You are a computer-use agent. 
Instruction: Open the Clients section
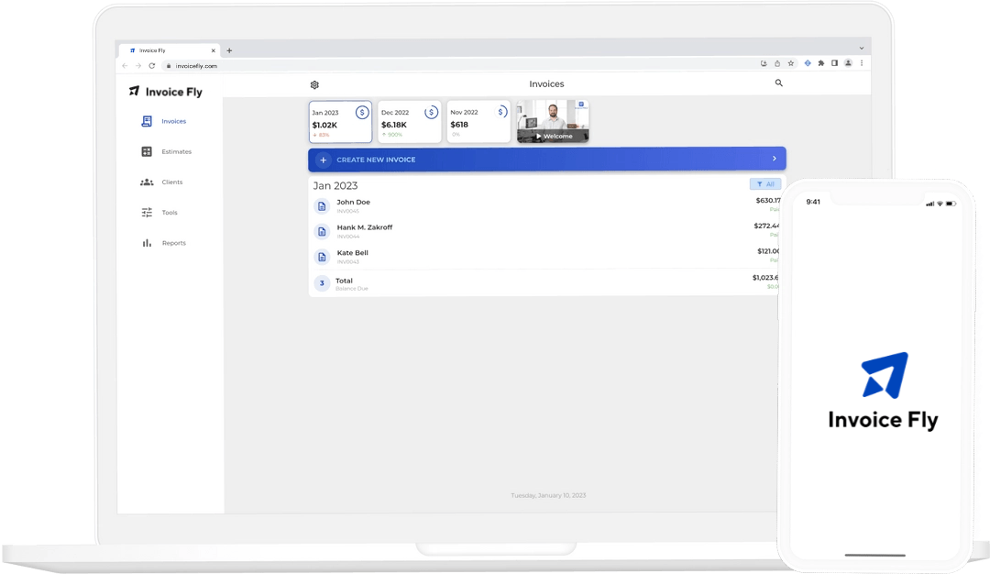(x=170, y=182)
